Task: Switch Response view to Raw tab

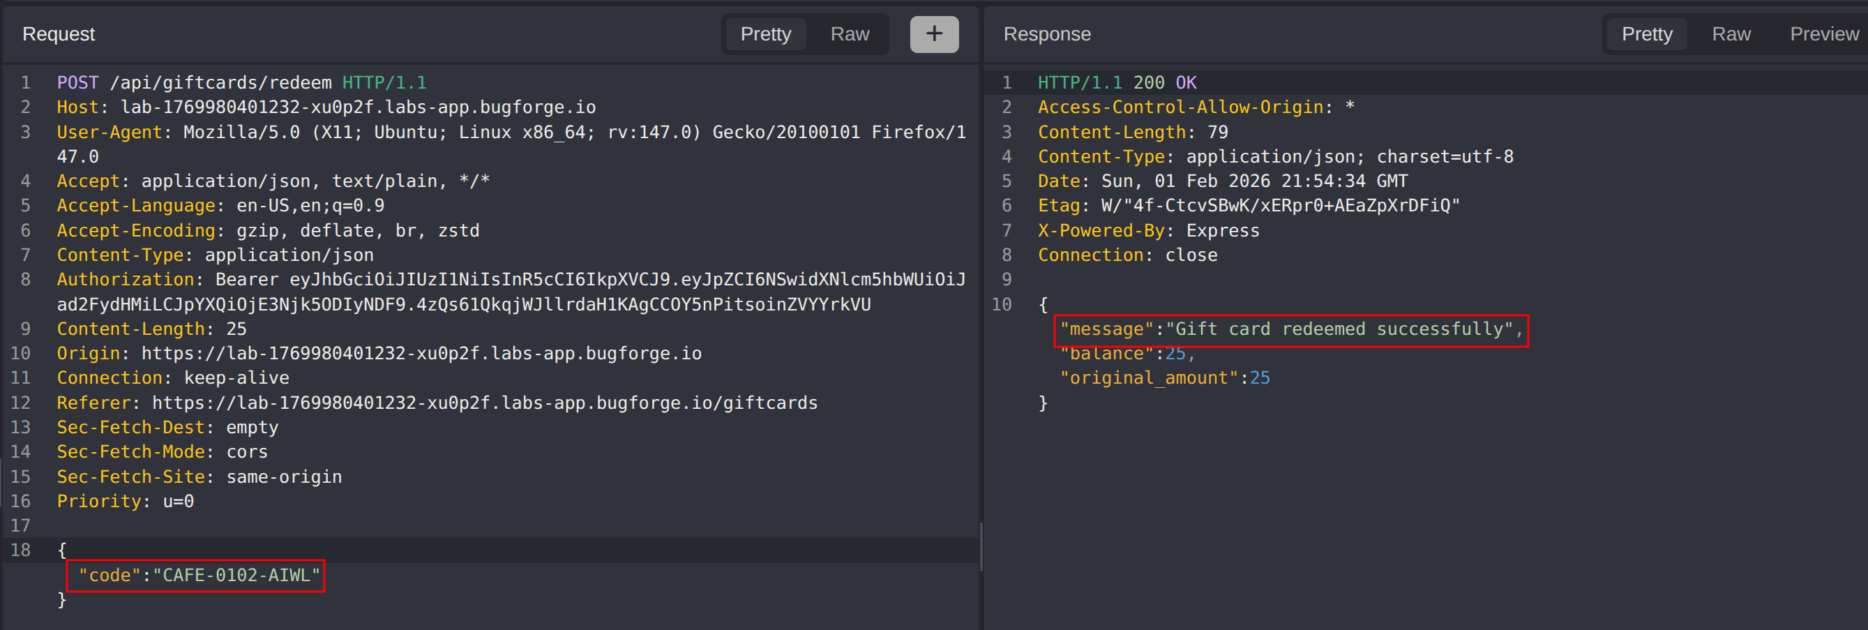Action: pyautogui.click(x=1730, y=34)
